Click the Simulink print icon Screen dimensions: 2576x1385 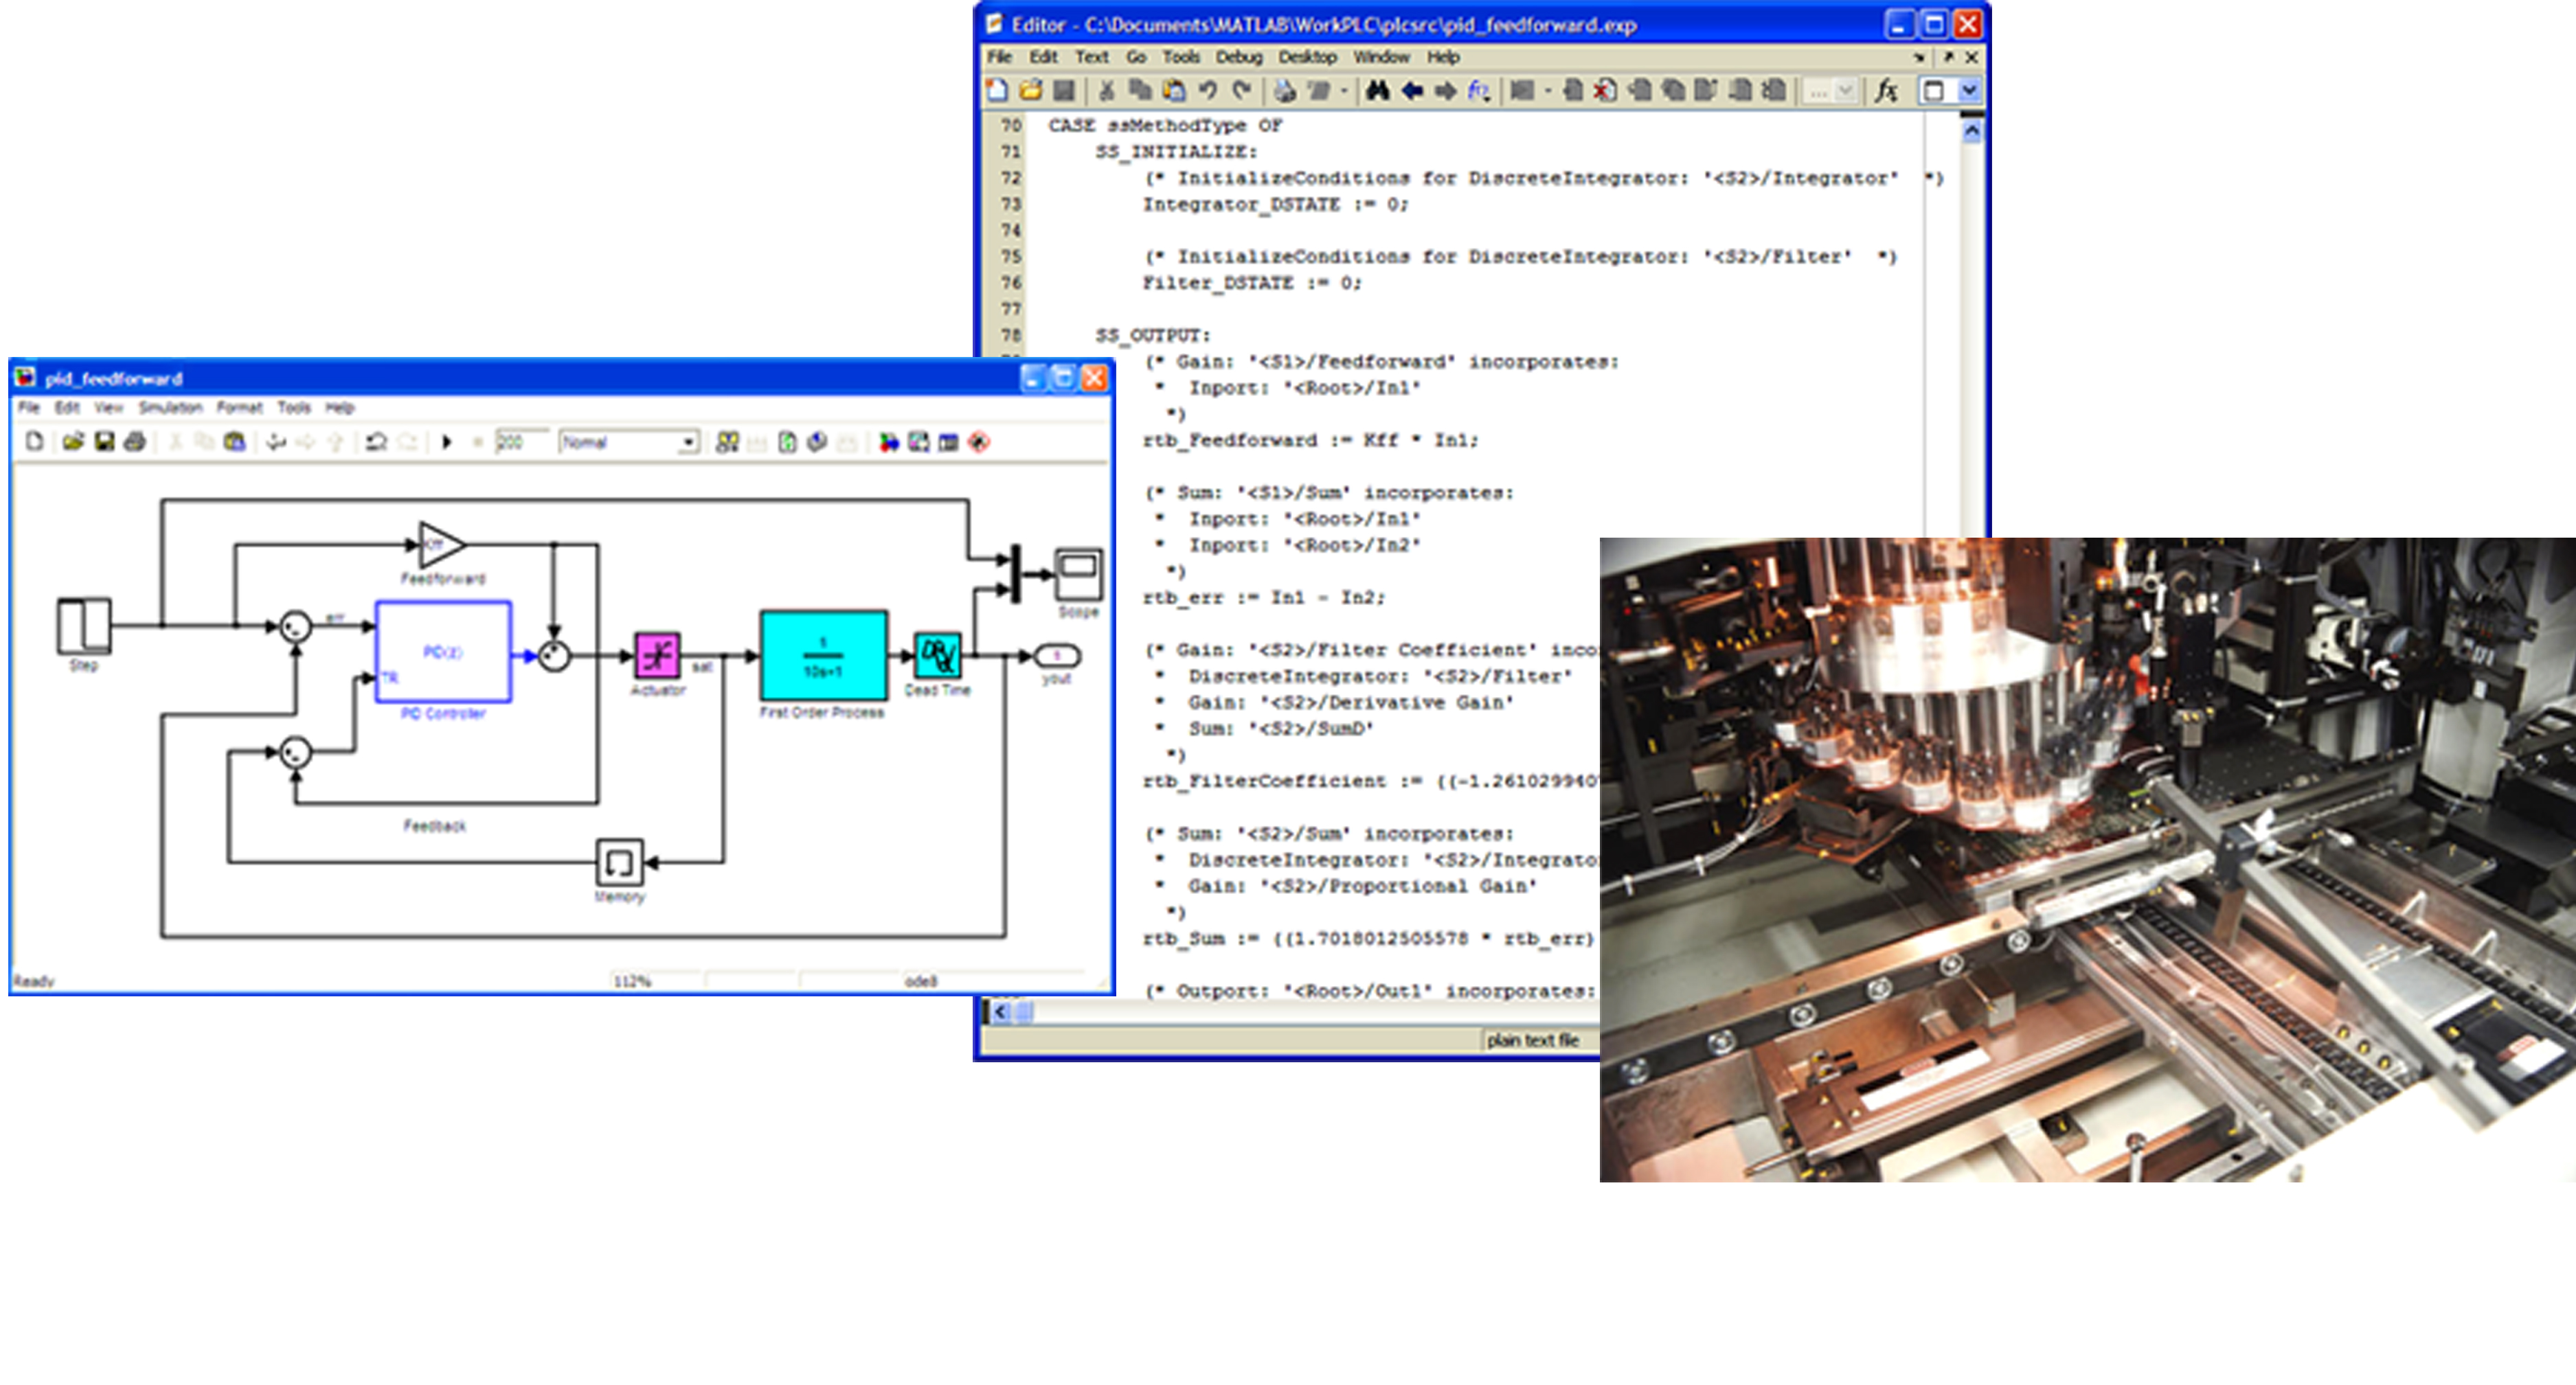pyautogui.click(x=135, y=442)
